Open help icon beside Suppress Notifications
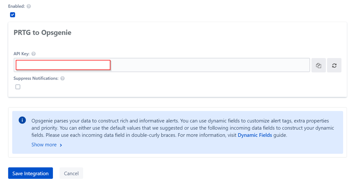 63,78
